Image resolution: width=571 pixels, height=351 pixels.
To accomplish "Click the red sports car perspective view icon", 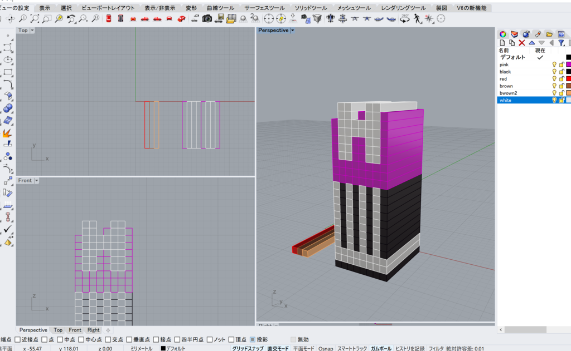I will coord(181,19).
